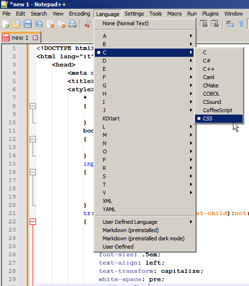Select Markdown (preinstalled dark mode) entry
The image size is (249, 286).
point(145,238)
